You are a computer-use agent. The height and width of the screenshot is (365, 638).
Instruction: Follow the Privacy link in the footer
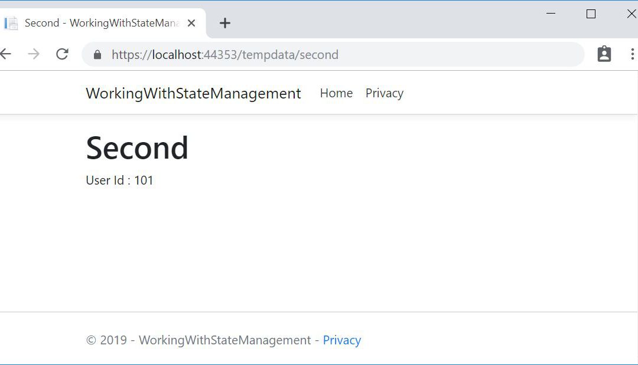(x=341, y=340)
